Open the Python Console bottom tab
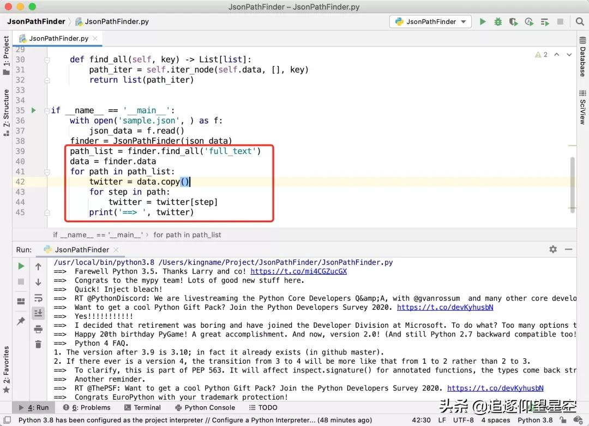Viewport: 589px width, 426px height. (x=205, y=407)
